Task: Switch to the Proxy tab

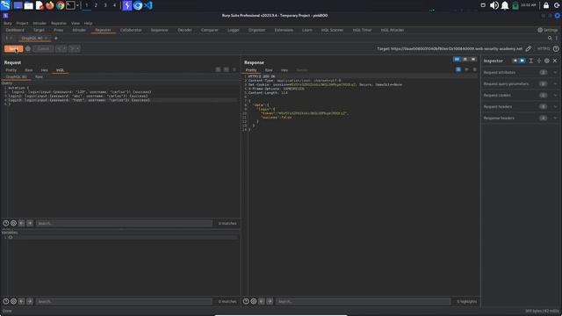Action: point(59,30)
